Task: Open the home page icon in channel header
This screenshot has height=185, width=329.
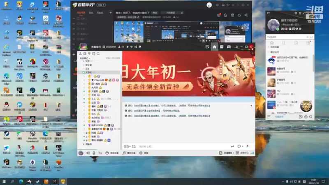Action: point(214,47)
